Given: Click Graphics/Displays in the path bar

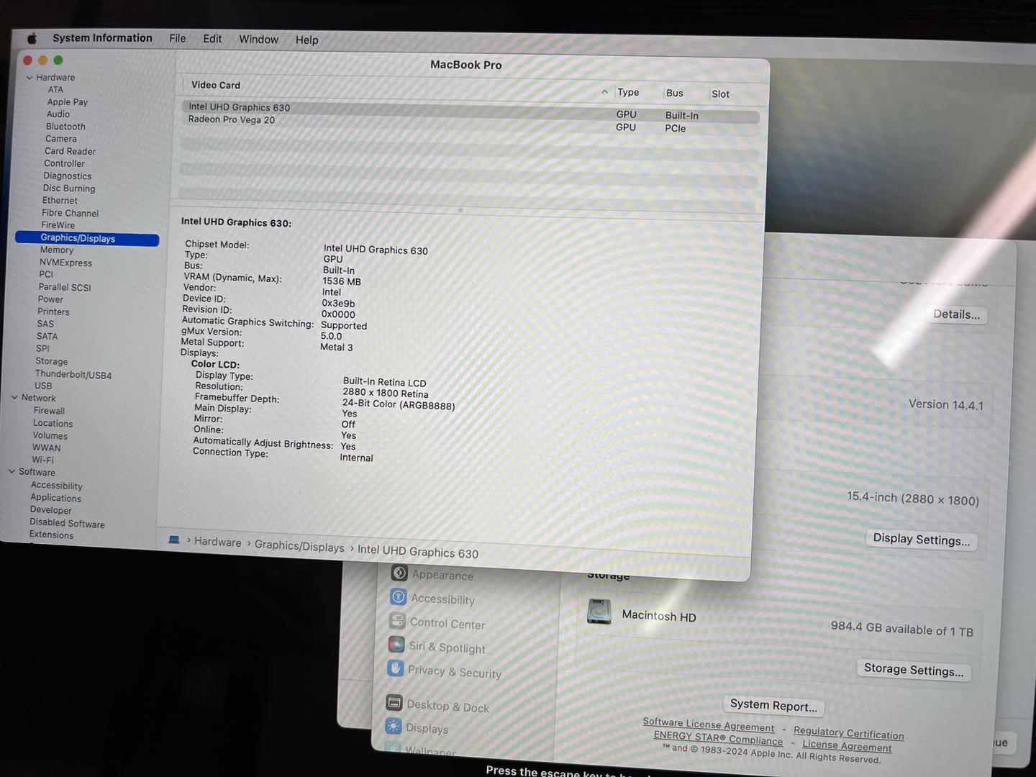Looking at the screenshot, I should 299,546.
